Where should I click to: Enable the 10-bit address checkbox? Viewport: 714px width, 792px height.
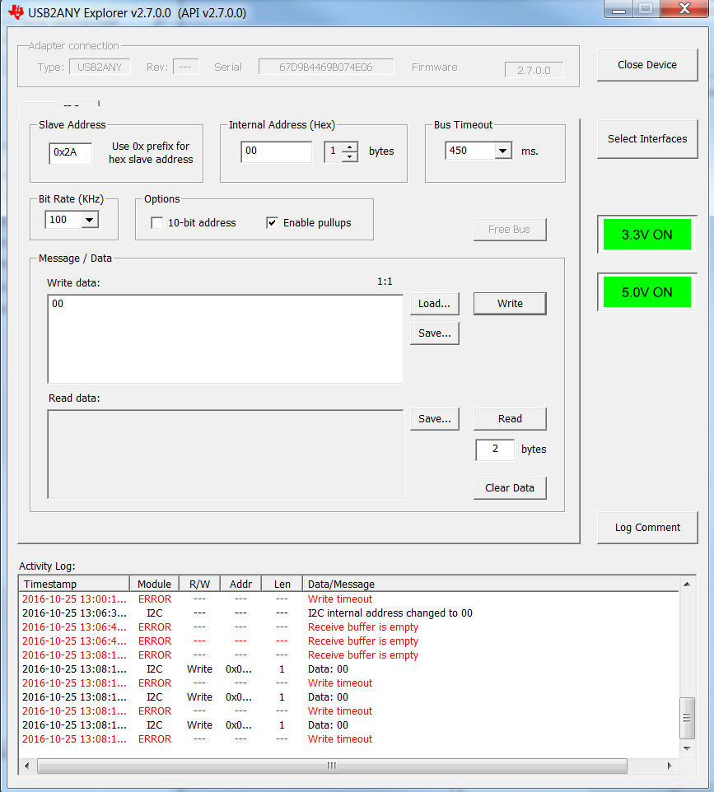[x=157, y=223]
